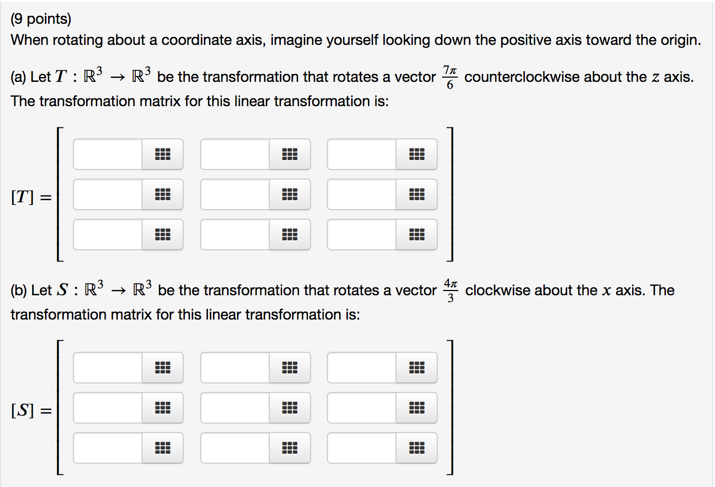Viewport: 715px width, 487px height.
Task: Open the keypad icon for matrix T's top-middle entry
Action: click(290, 154)
